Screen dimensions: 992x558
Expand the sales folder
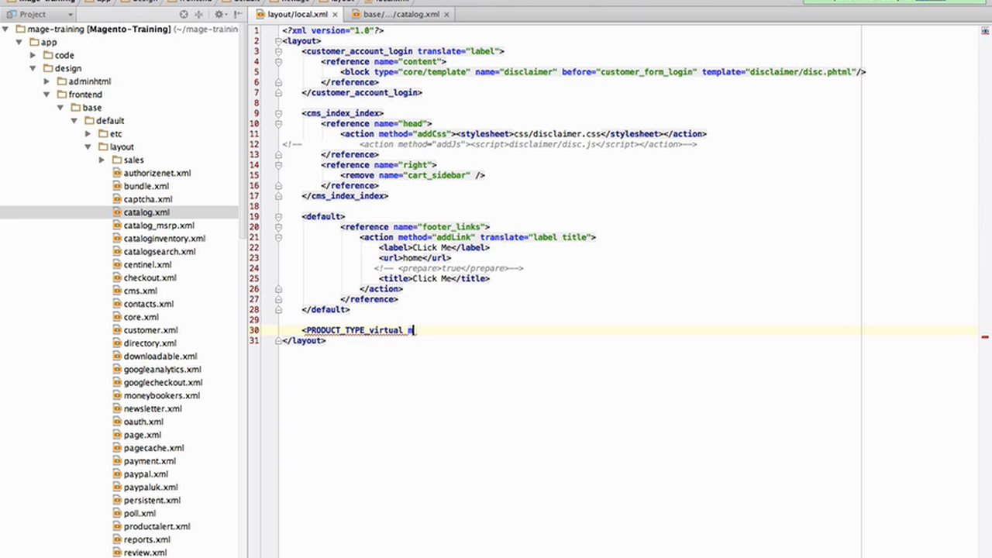pos(102,160)
